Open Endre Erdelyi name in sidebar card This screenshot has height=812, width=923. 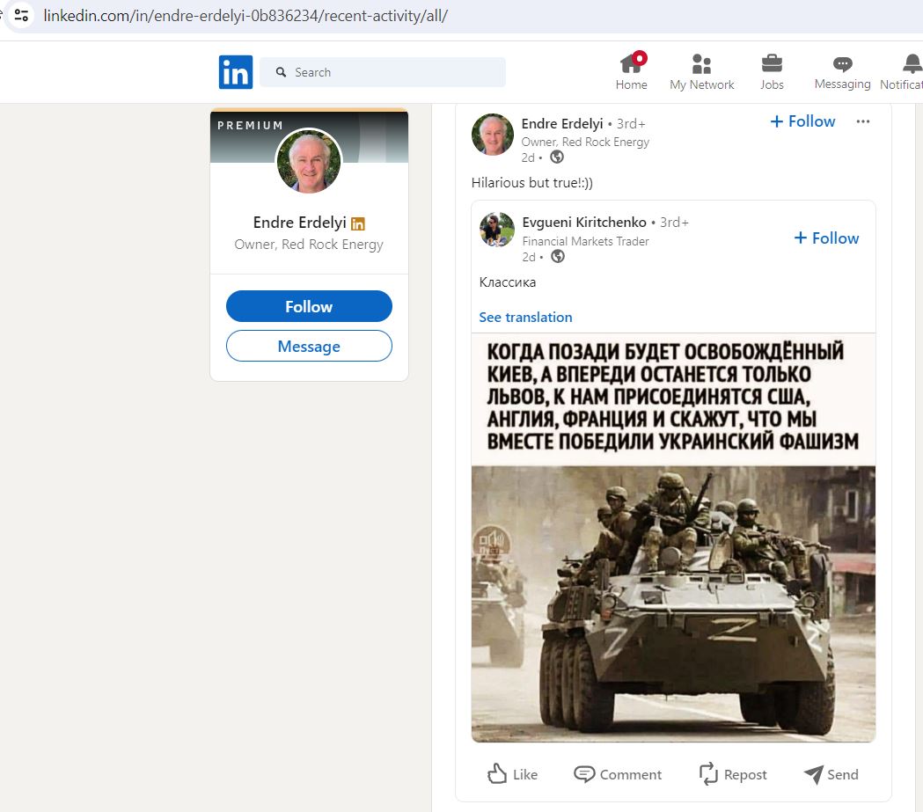[x=300, y=223]
